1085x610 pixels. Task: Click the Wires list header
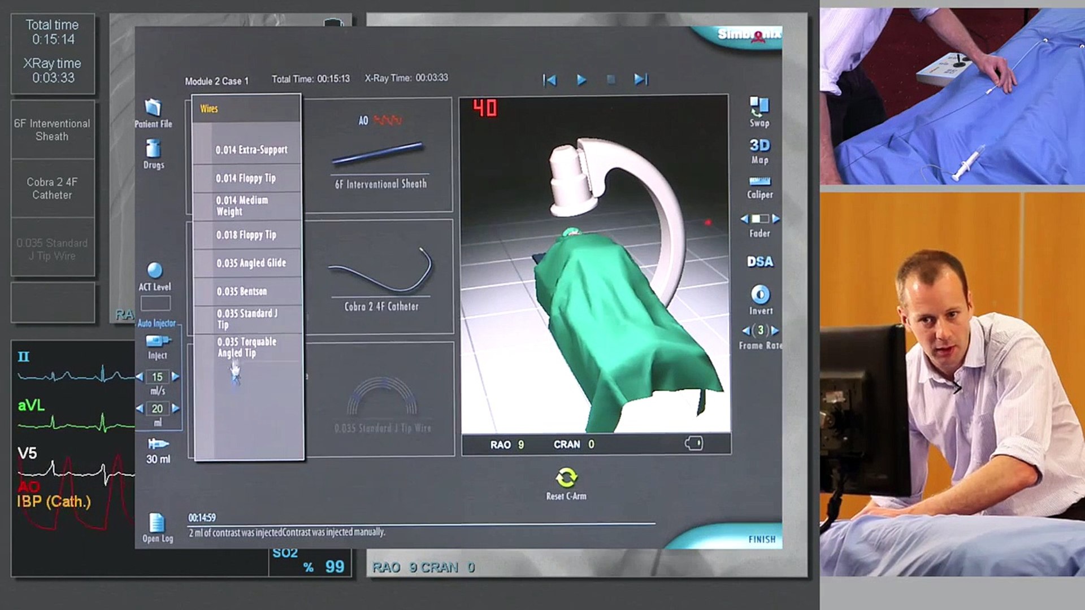(x=246, y=108)
